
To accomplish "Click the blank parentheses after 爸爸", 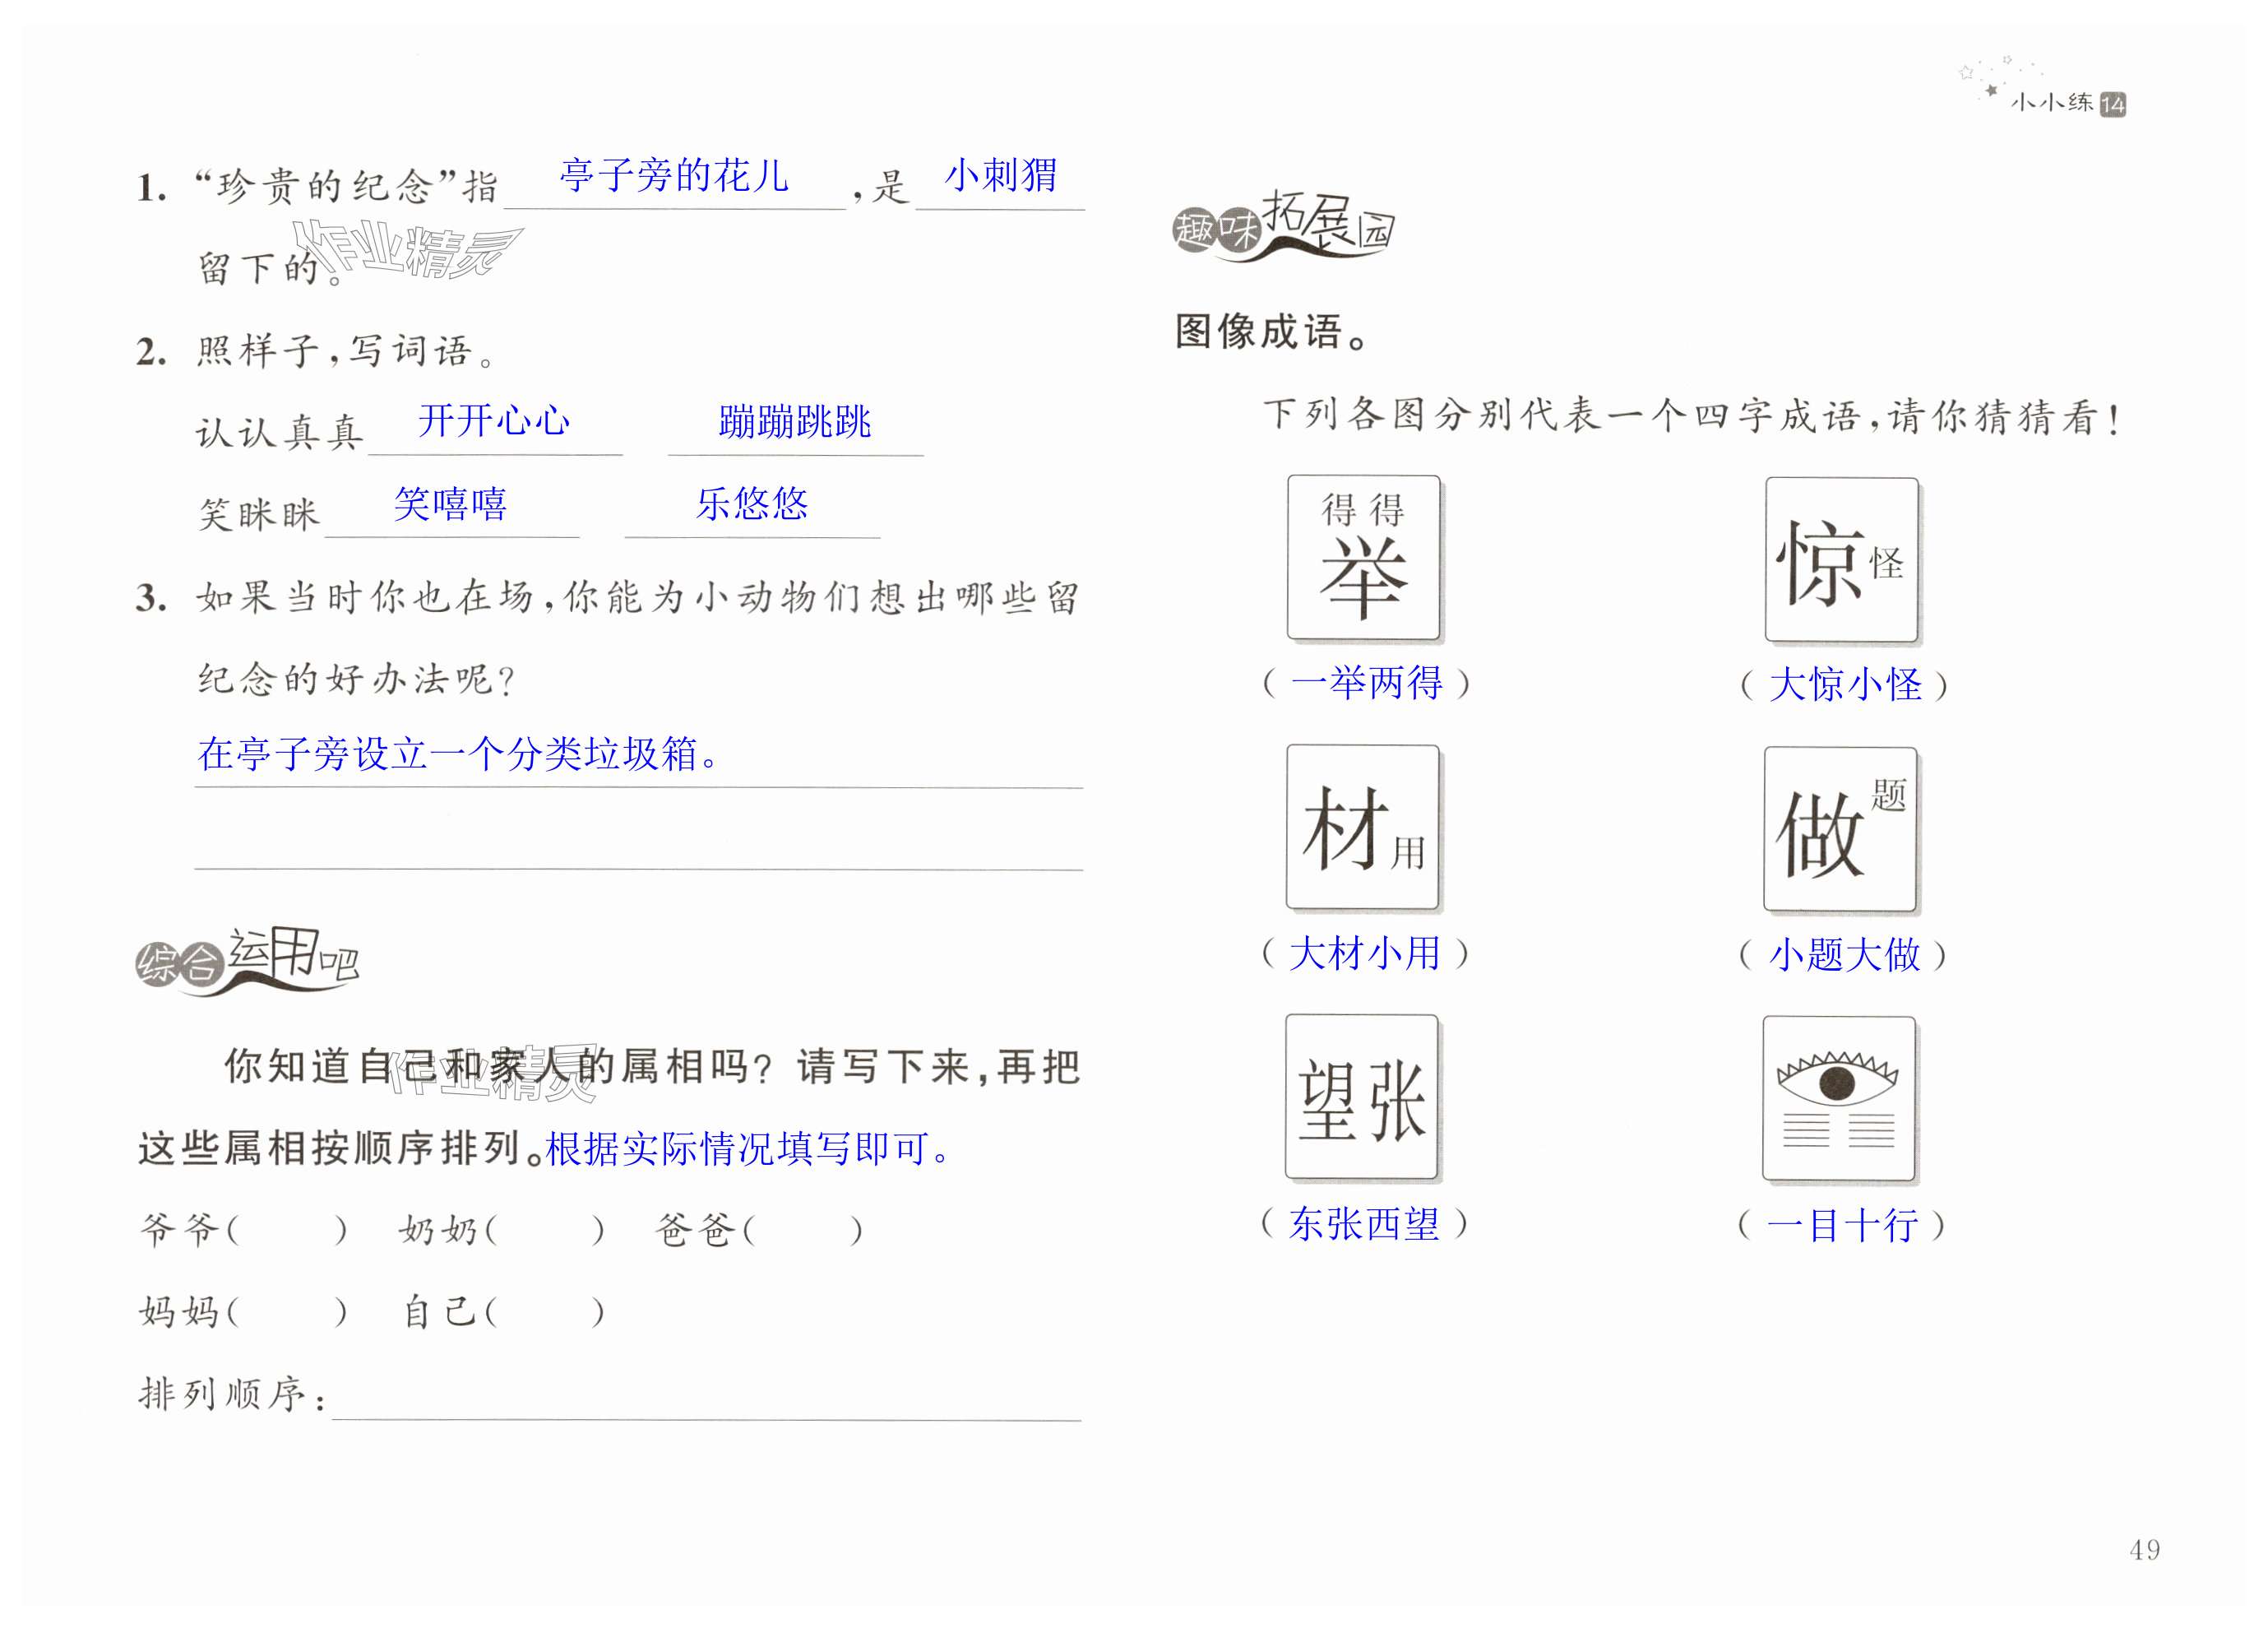I will pyautogui.click(x=802, y=1229).
